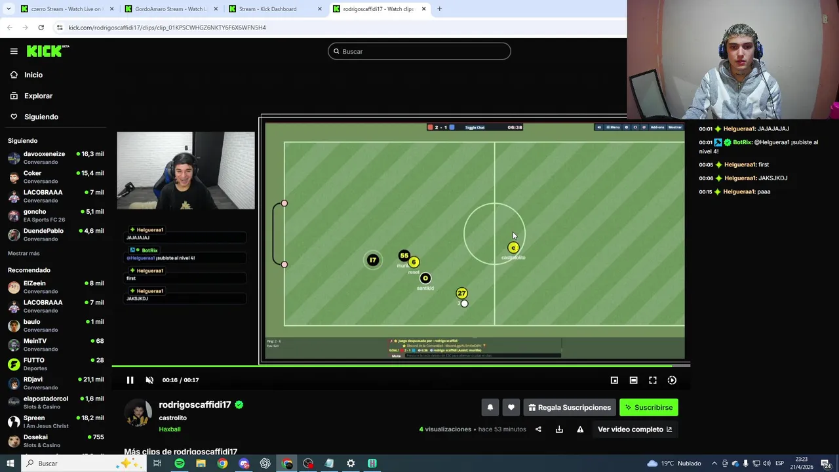Screen dimensions: 839x472
Task: Open MeinTV recommended channel
Action: [x=56, y=345]
